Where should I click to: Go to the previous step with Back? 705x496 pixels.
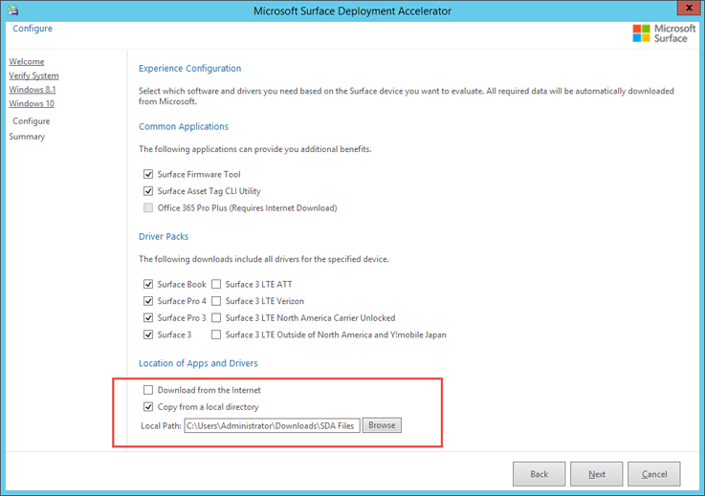pyautogui.click(x=539, y=474)
